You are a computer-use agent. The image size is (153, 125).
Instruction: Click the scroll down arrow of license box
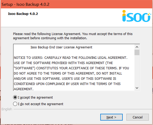(x=137, y=88)
